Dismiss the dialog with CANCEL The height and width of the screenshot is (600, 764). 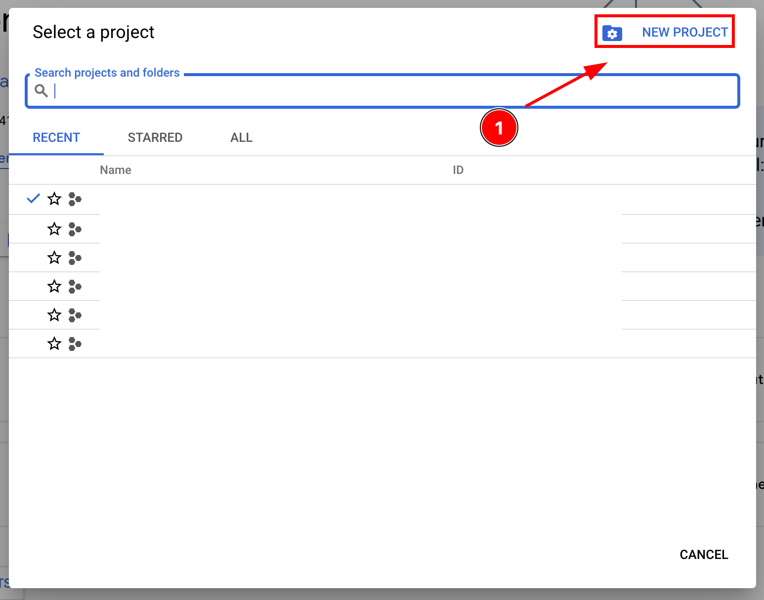[x=704, y=555]
